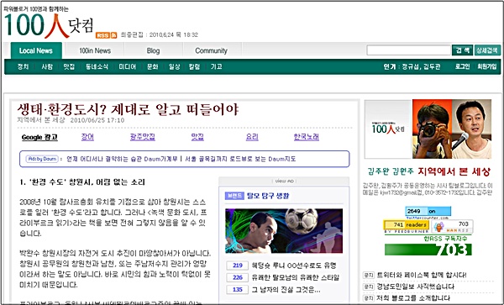Select the 미디어 category
This screenshot has height=305, width=504.
click(x=128, y=66)
